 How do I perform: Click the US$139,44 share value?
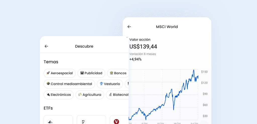(x=143, y=47)
